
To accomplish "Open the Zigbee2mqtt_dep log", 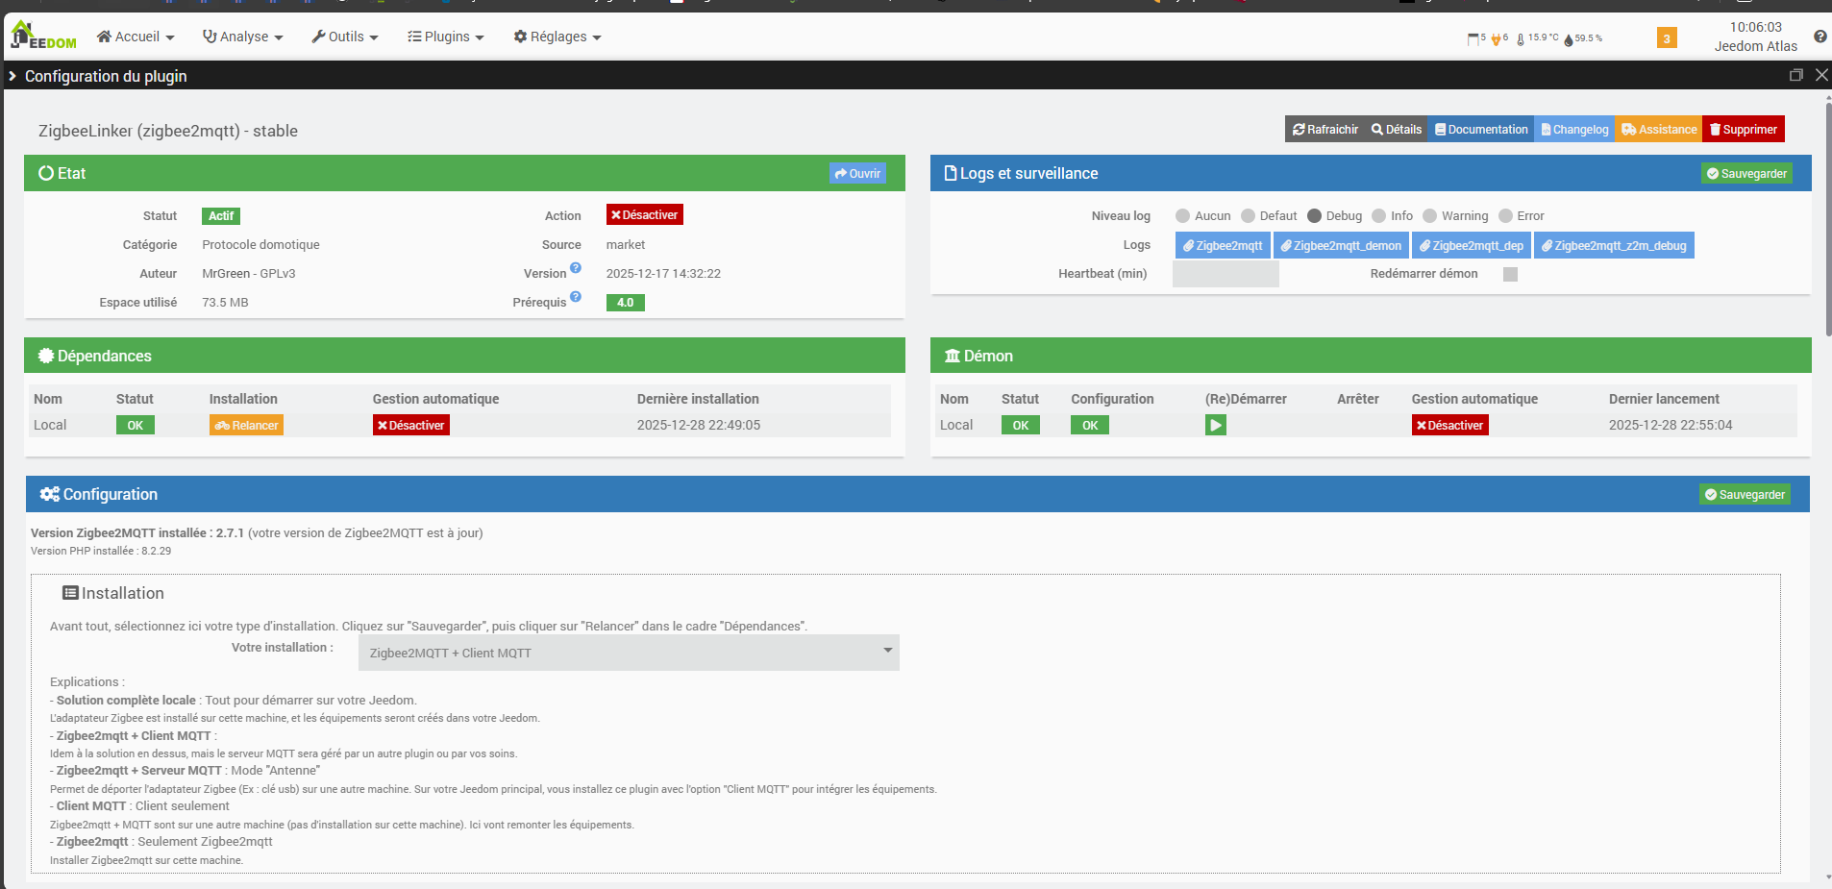I will 1472,246.
